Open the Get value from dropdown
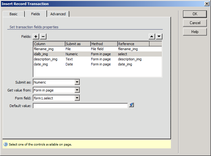 click(77, 90)
